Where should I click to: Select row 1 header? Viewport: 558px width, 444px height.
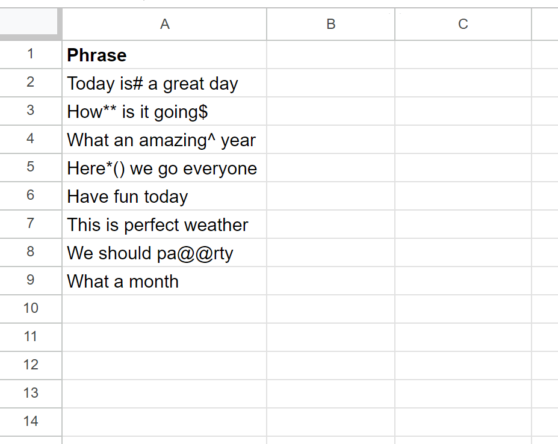coord(31,54)
